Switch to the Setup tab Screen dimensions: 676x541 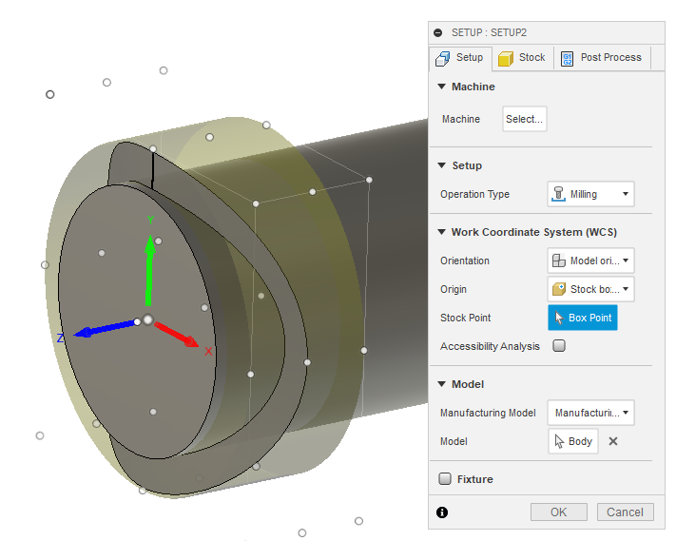[460, 58]
